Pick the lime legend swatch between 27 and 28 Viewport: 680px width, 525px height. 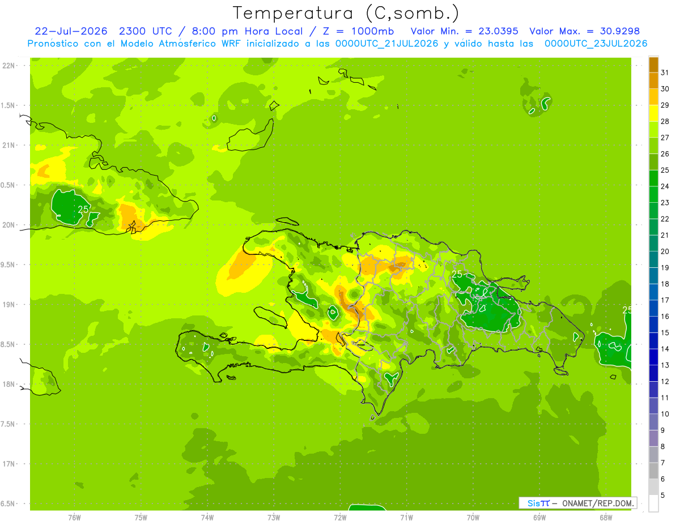click(653, 130)
